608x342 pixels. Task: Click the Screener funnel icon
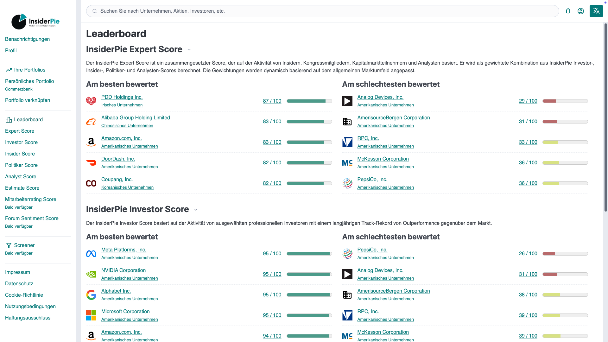pyautogui.click(x=9, y=245)
